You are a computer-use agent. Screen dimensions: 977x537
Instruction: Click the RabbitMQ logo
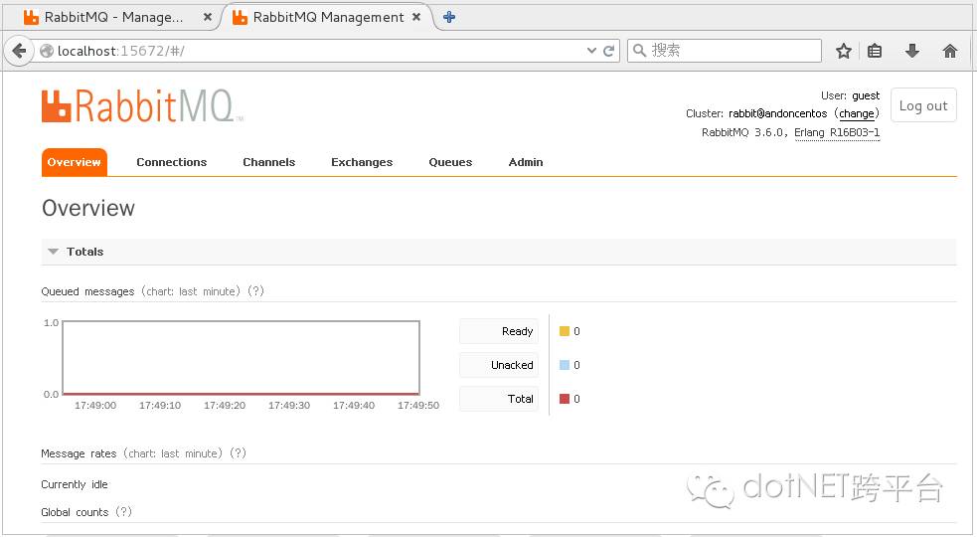[142, 106]
